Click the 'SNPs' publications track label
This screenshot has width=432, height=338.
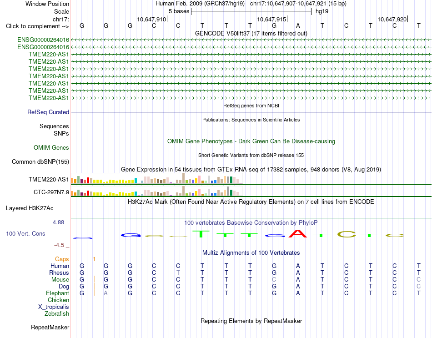pos(61,133)
